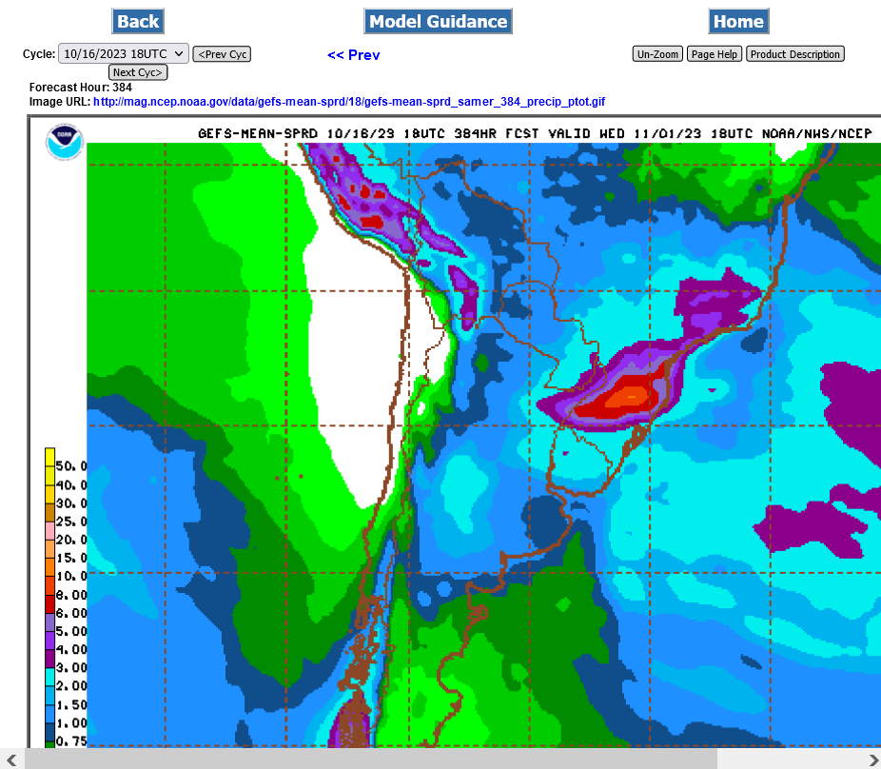Click the Back button
This screenshot has height=769, width=881.
138,21
